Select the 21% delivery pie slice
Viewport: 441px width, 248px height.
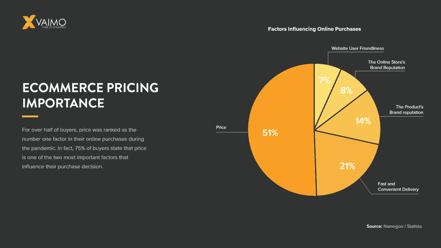(346, 166)
